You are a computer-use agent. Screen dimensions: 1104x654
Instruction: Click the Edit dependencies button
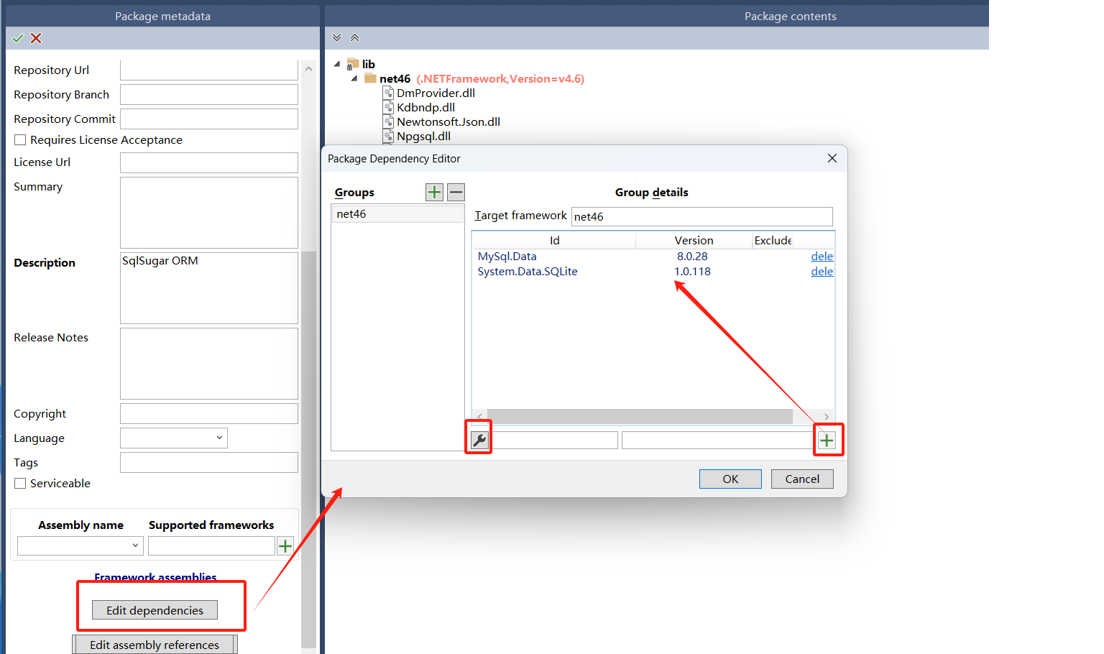155,609
